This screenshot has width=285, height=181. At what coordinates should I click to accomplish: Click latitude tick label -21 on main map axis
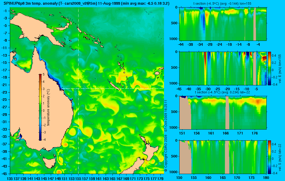tap(4, 85)
